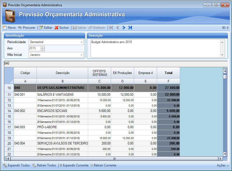Click grid vertical scrollbar up arrow
The height and width of the screenshot is (171, 232).
point(225,71)
